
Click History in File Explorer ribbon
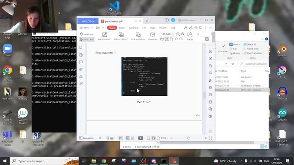[235, 53]
